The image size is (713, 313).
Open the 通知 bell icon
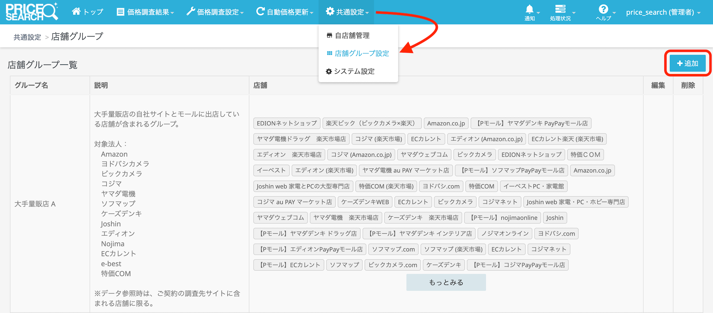point(530,9)
